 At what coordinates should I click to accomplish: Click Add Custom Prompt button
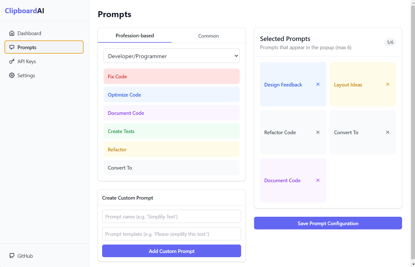tap(172, 251)
